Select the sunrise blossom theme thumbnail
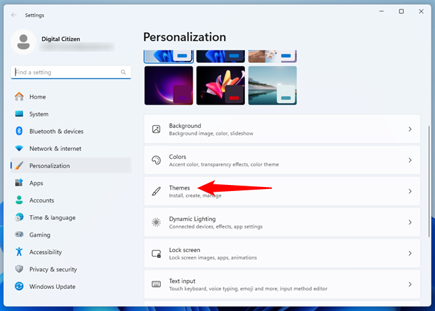The height and width of the screenshot is (311, 435). 273,56
